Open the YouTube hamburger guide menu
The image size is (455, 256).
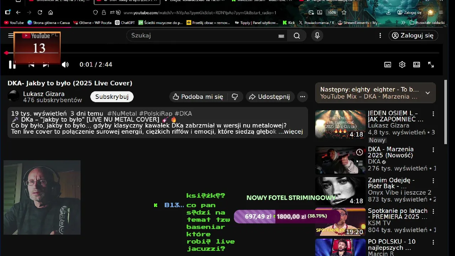[11, 36]
